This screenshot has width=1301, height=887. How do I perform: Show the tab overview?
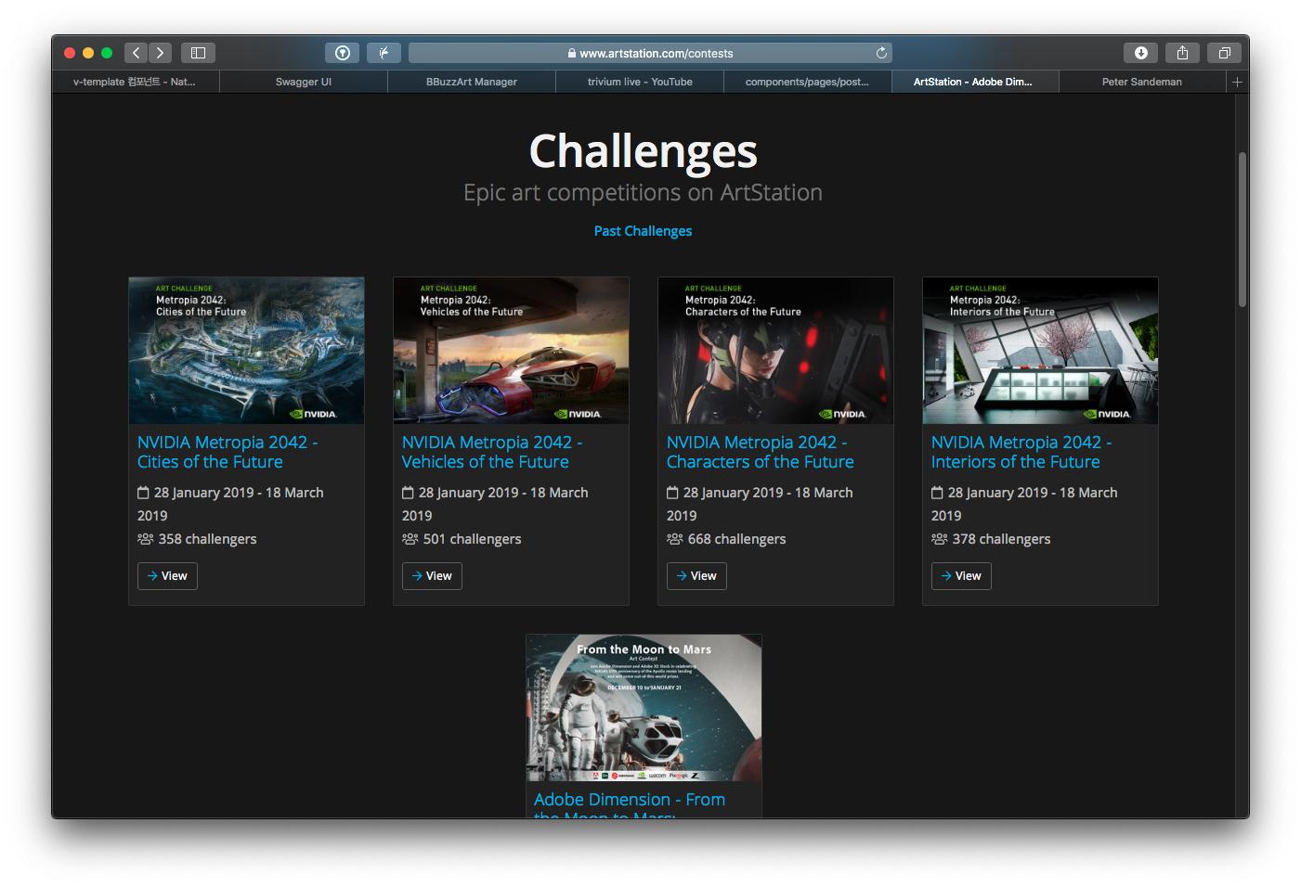pyautogui.click(x=1224, y=53)
